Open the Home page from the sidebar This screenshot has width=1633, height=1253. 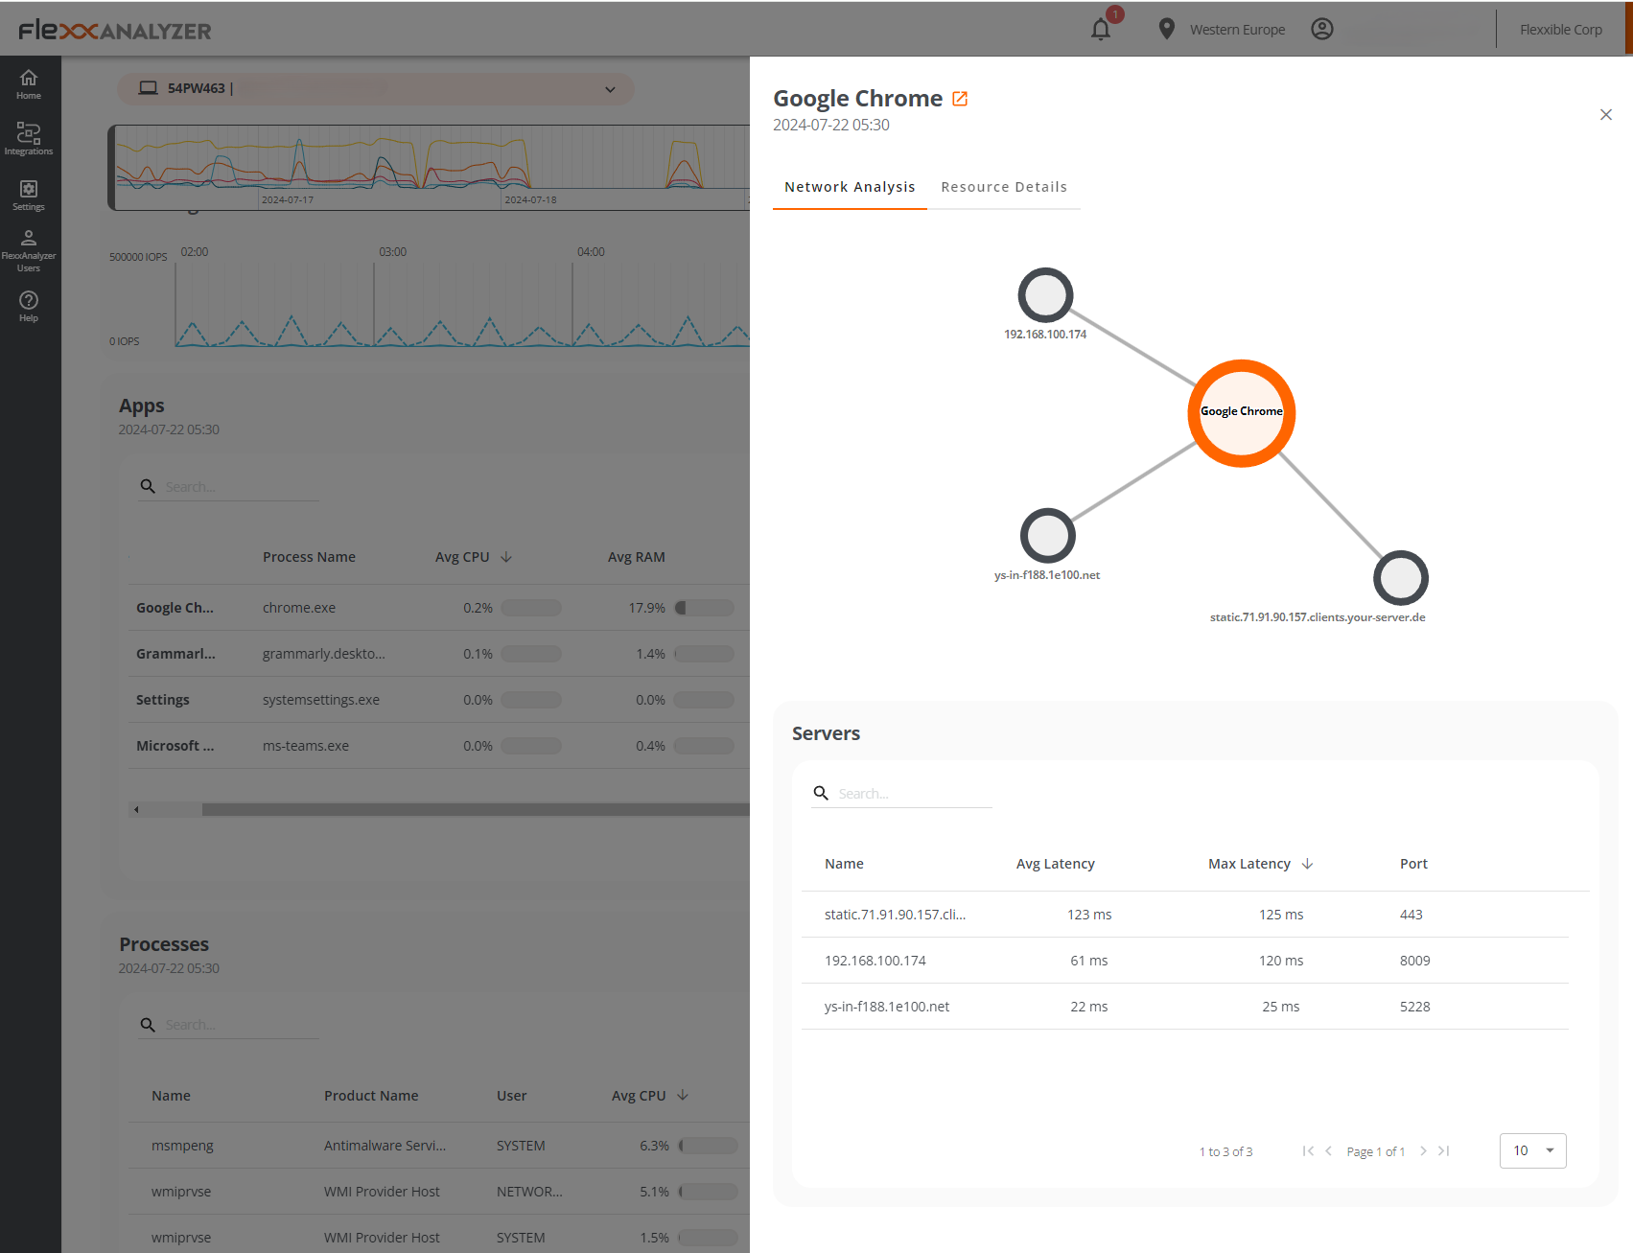(29, 84)
